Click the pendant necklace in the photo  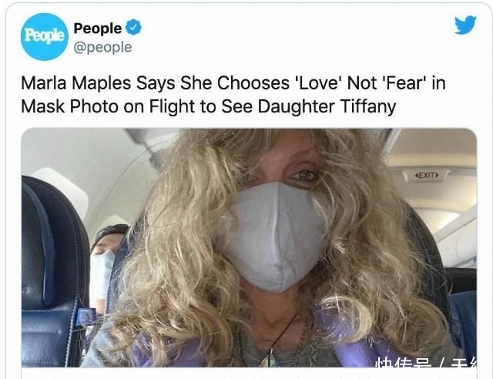click(271, 358)
